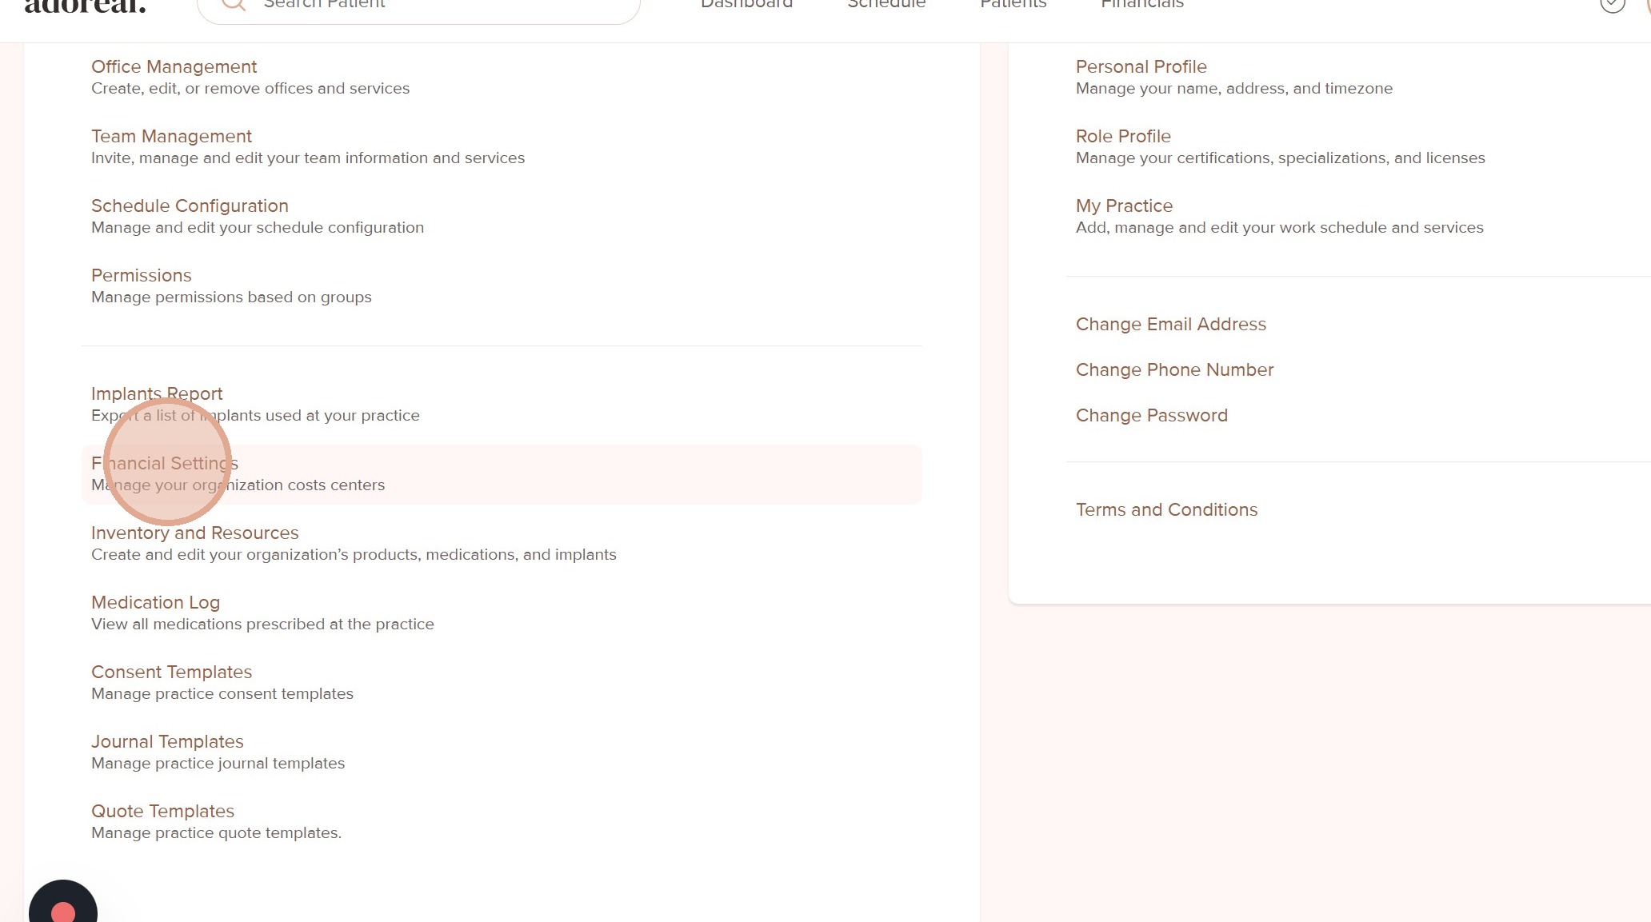Open Inventory and Resources link
This screenshot has height=922, width=1651.
coord(194,533)
